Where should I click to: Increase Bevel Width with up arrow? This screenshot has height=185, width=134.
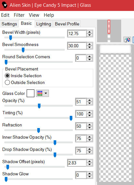90,32
